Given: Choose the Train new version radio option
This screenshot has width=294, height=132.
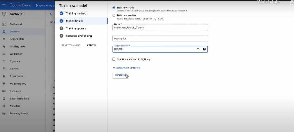Looking at the screenshot, I should tap(114, 15).
